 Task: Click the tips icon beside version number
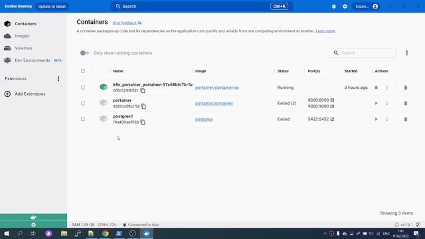click(x=418, y=224)
